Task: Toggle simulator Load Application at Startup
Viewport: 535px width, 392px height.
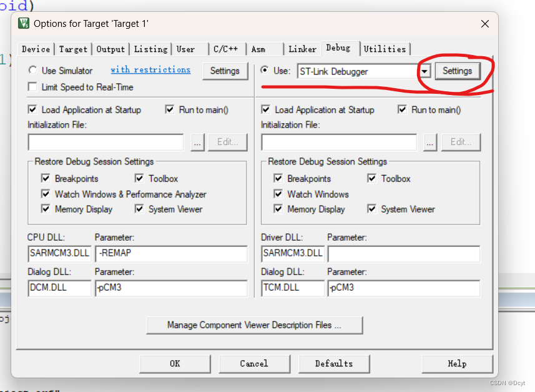Action: coord(32,109)
